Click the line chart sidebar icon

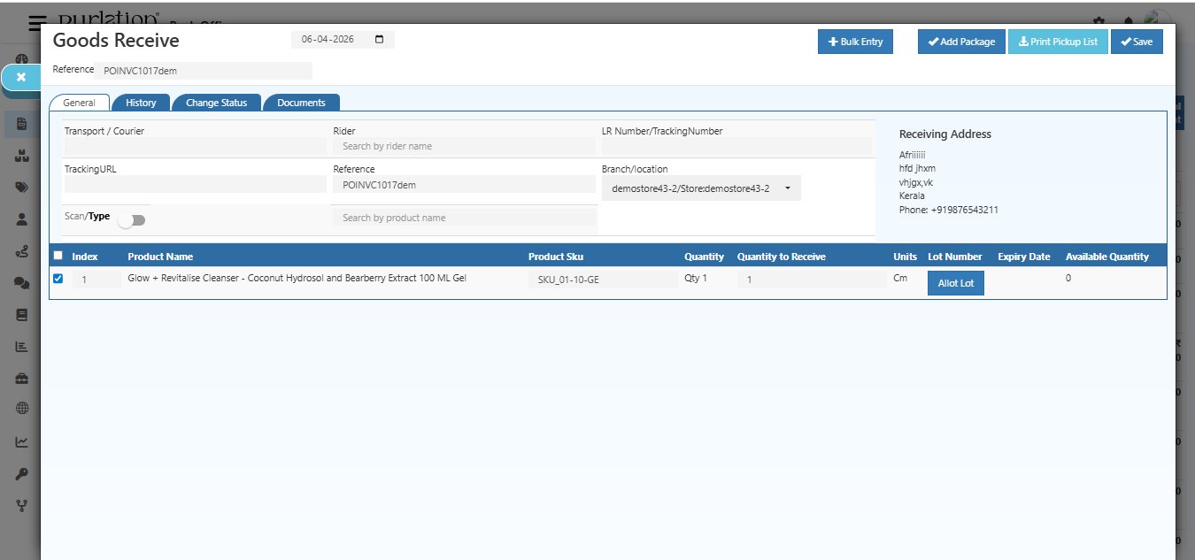coord(22,441)
